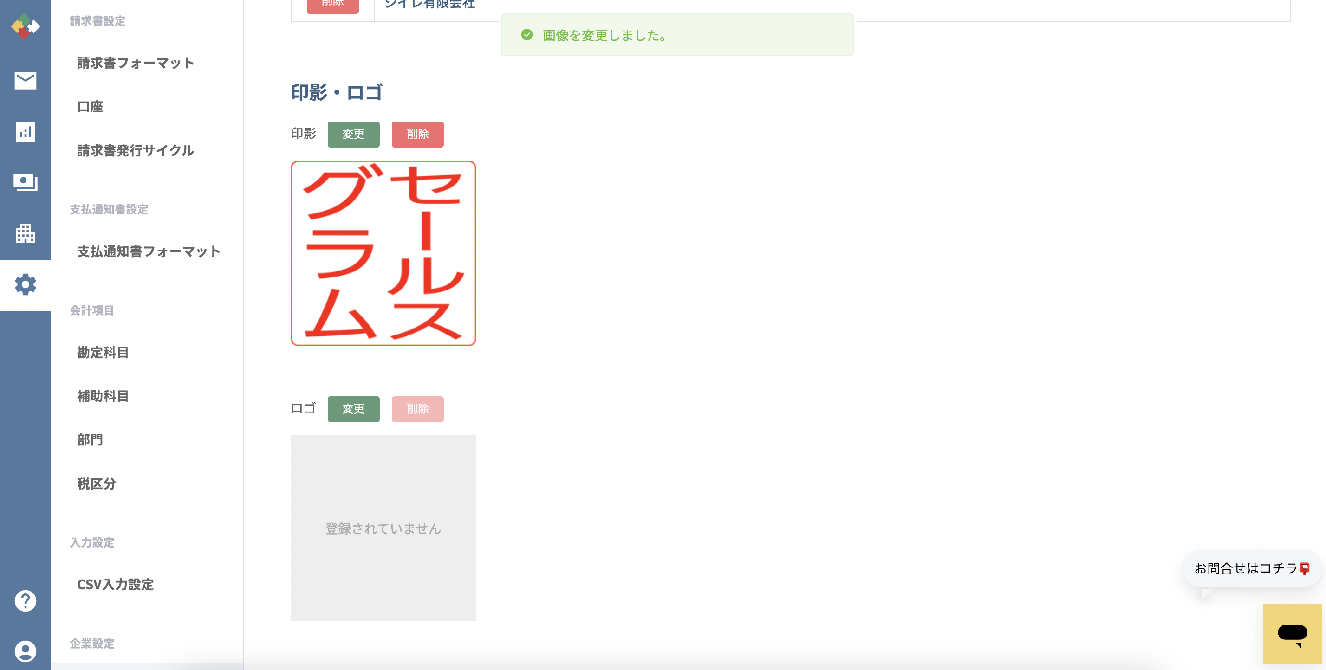
Task: Open 口座 settings page
Action: (x=90, y=107)
